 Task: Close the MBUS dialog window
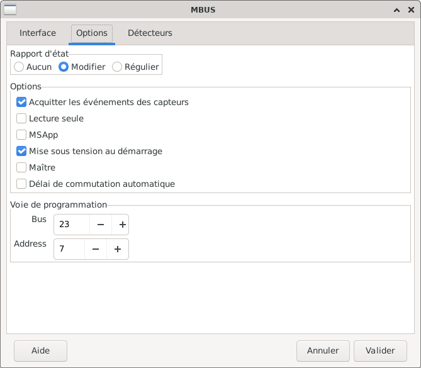pyautogui.click(x=410, y=9)
